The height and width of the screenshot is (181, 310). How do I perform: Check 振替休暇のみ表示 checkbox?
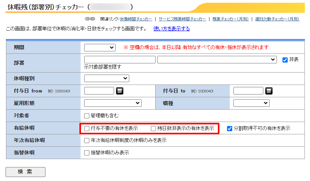[x=87, y=153]
